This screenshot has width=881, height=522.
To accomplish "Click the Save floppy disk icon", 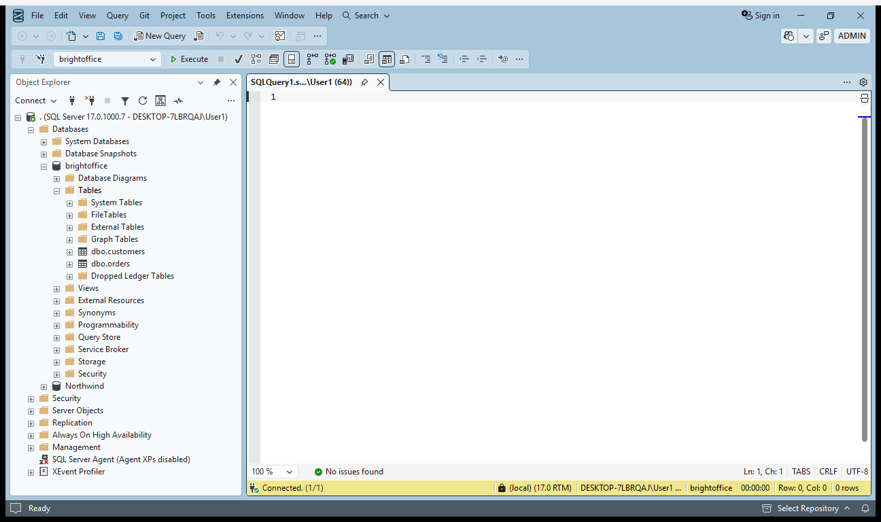I will (x=101, y=36).
